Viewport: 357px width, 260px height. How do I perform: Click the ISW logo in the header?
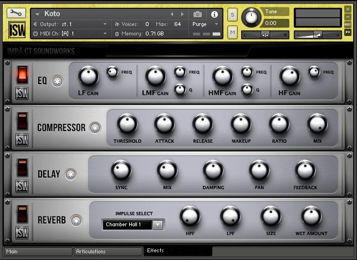(x=17, y=30)
